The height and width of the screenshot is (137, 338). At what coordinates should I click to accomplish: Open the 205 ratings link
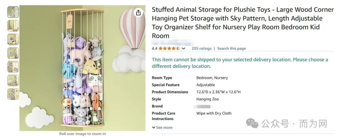point(202,48)
